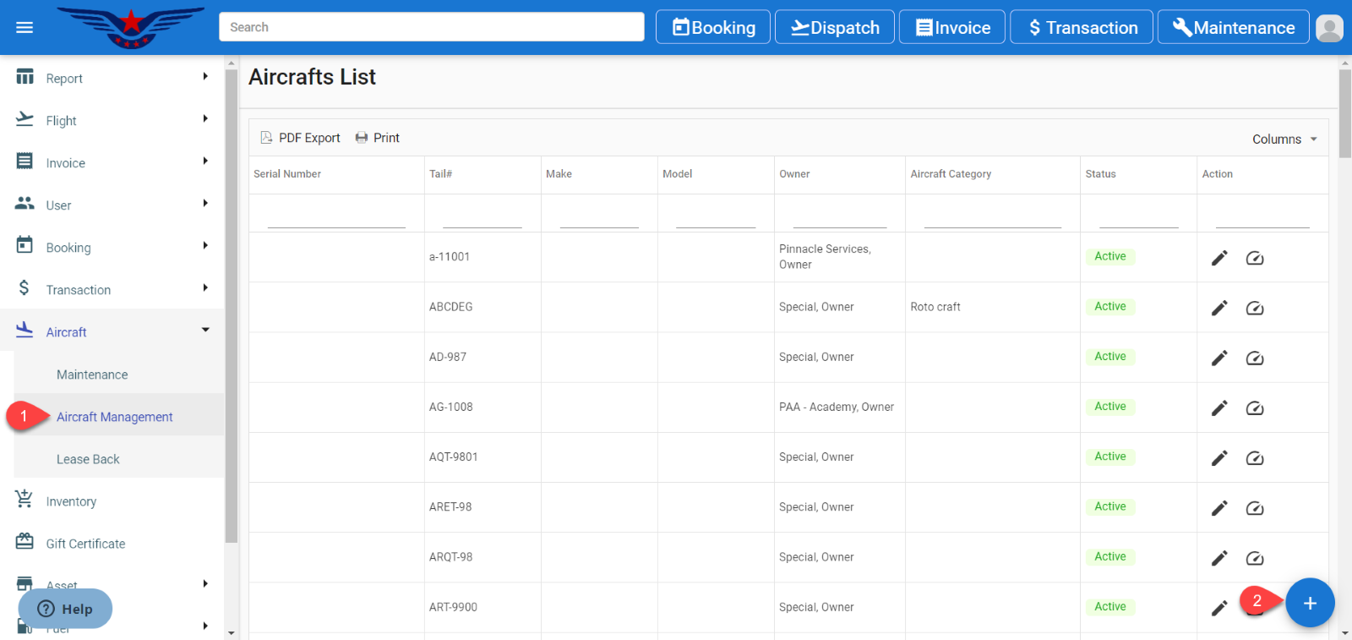Expand the Flight sidebar menu
Viewport: 1352px width, 640px height.
click(112, 121)
